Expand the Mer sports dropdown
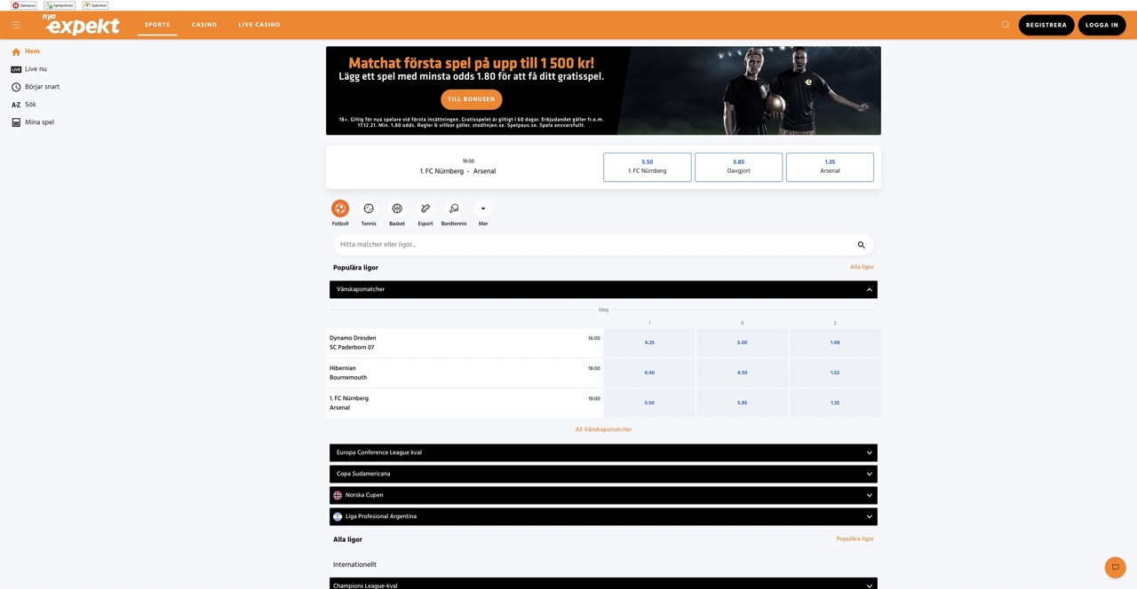The height and width of the screenshot is (589, 1137). [483, 208]
